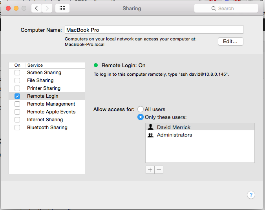The image size is (265, 210).
Task: Select the Remote Login service row
Action: point(47,96)
